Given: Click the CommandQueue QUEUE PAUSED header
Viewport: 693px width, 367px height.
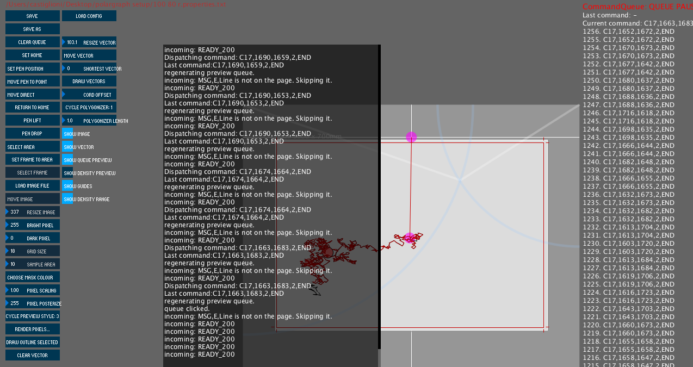Looking at the screenshot, I should pos(638,7).
